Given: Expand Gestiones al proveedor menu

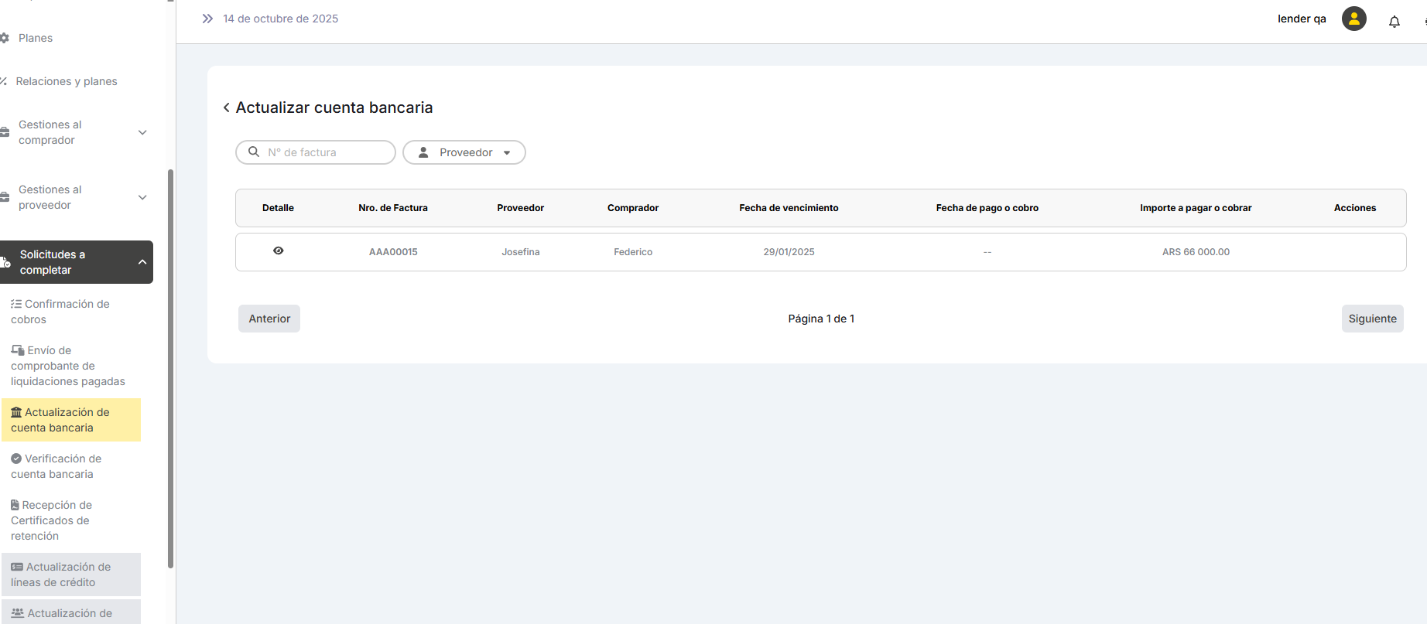Looking at the screenshot, I should (142, 197).
